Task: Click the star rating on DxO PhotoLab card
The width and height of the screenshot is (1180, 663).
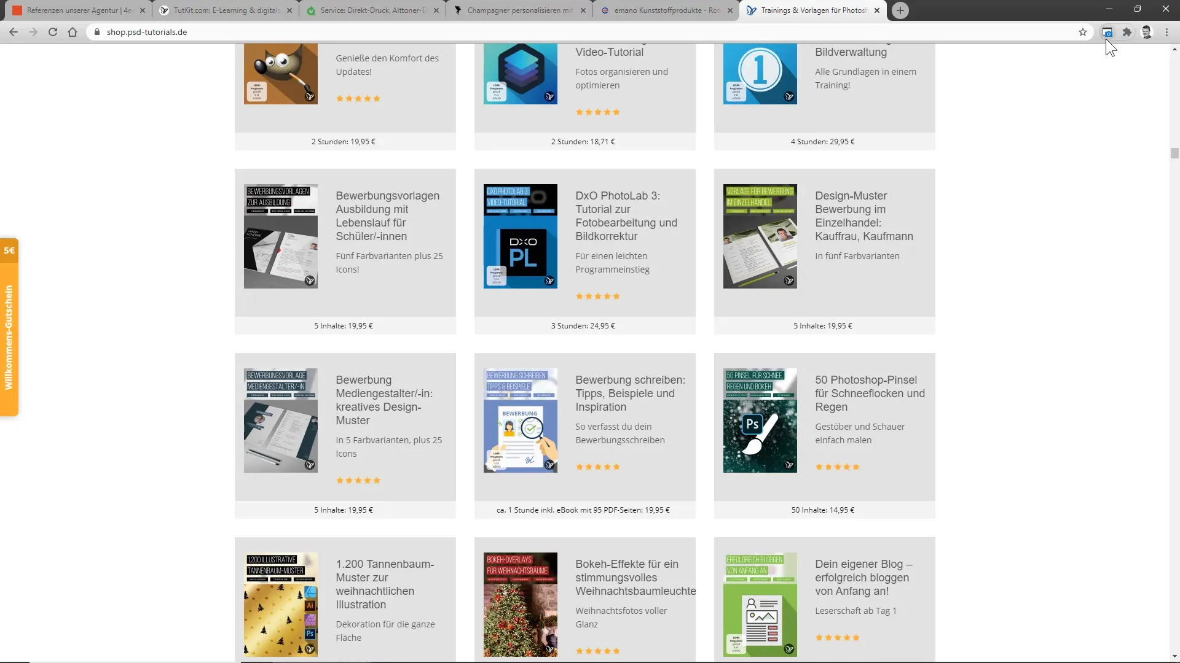Action: click(598, 297)
